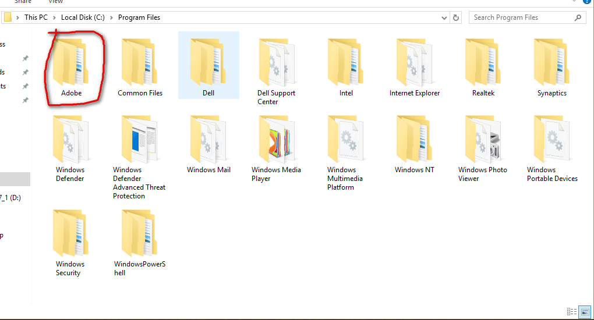Open the Adobe folder
594x320 pixels.
[71, 62]
